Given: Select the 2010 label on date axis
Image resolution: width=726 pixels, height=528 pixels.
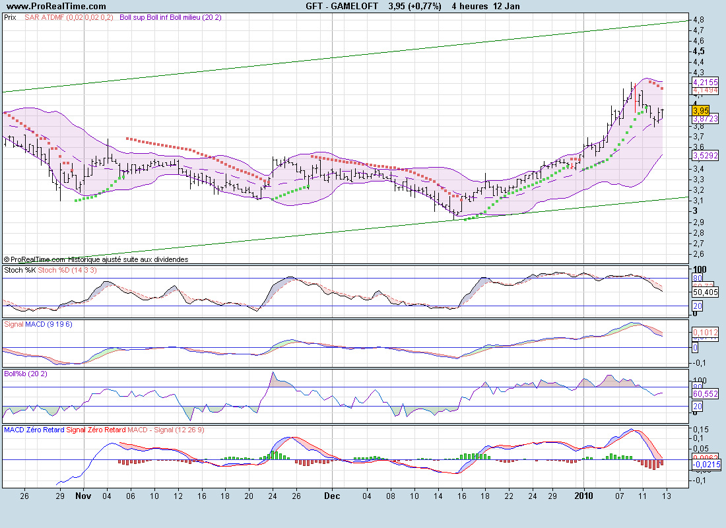Looking at the screenshot, I should coord(583,496).
